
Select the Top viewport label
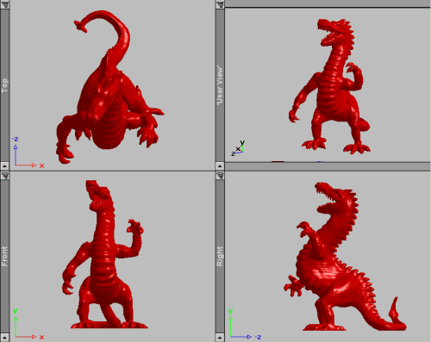(x=4, y=85)
